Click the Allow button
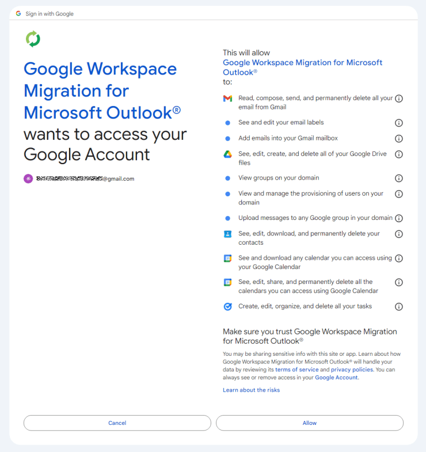426x452 pixels. pos(310,423)
